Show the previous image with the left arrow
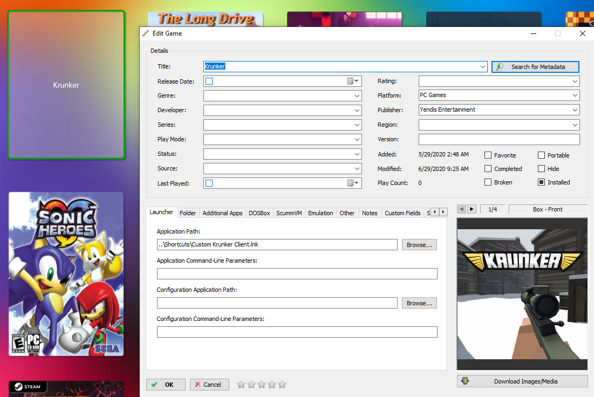 click(x=461, y=209)
